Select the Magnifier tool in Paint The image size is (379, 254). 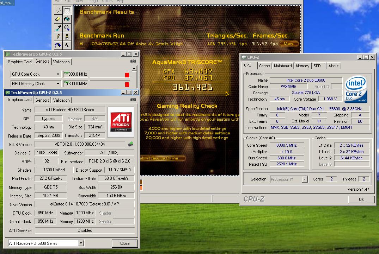(67, 28)
